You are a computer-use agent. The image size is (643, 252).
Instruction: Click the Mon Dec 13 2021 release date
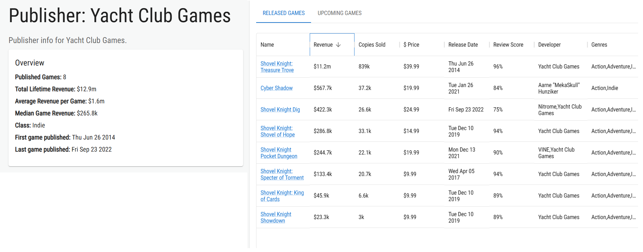pos(467,153)
